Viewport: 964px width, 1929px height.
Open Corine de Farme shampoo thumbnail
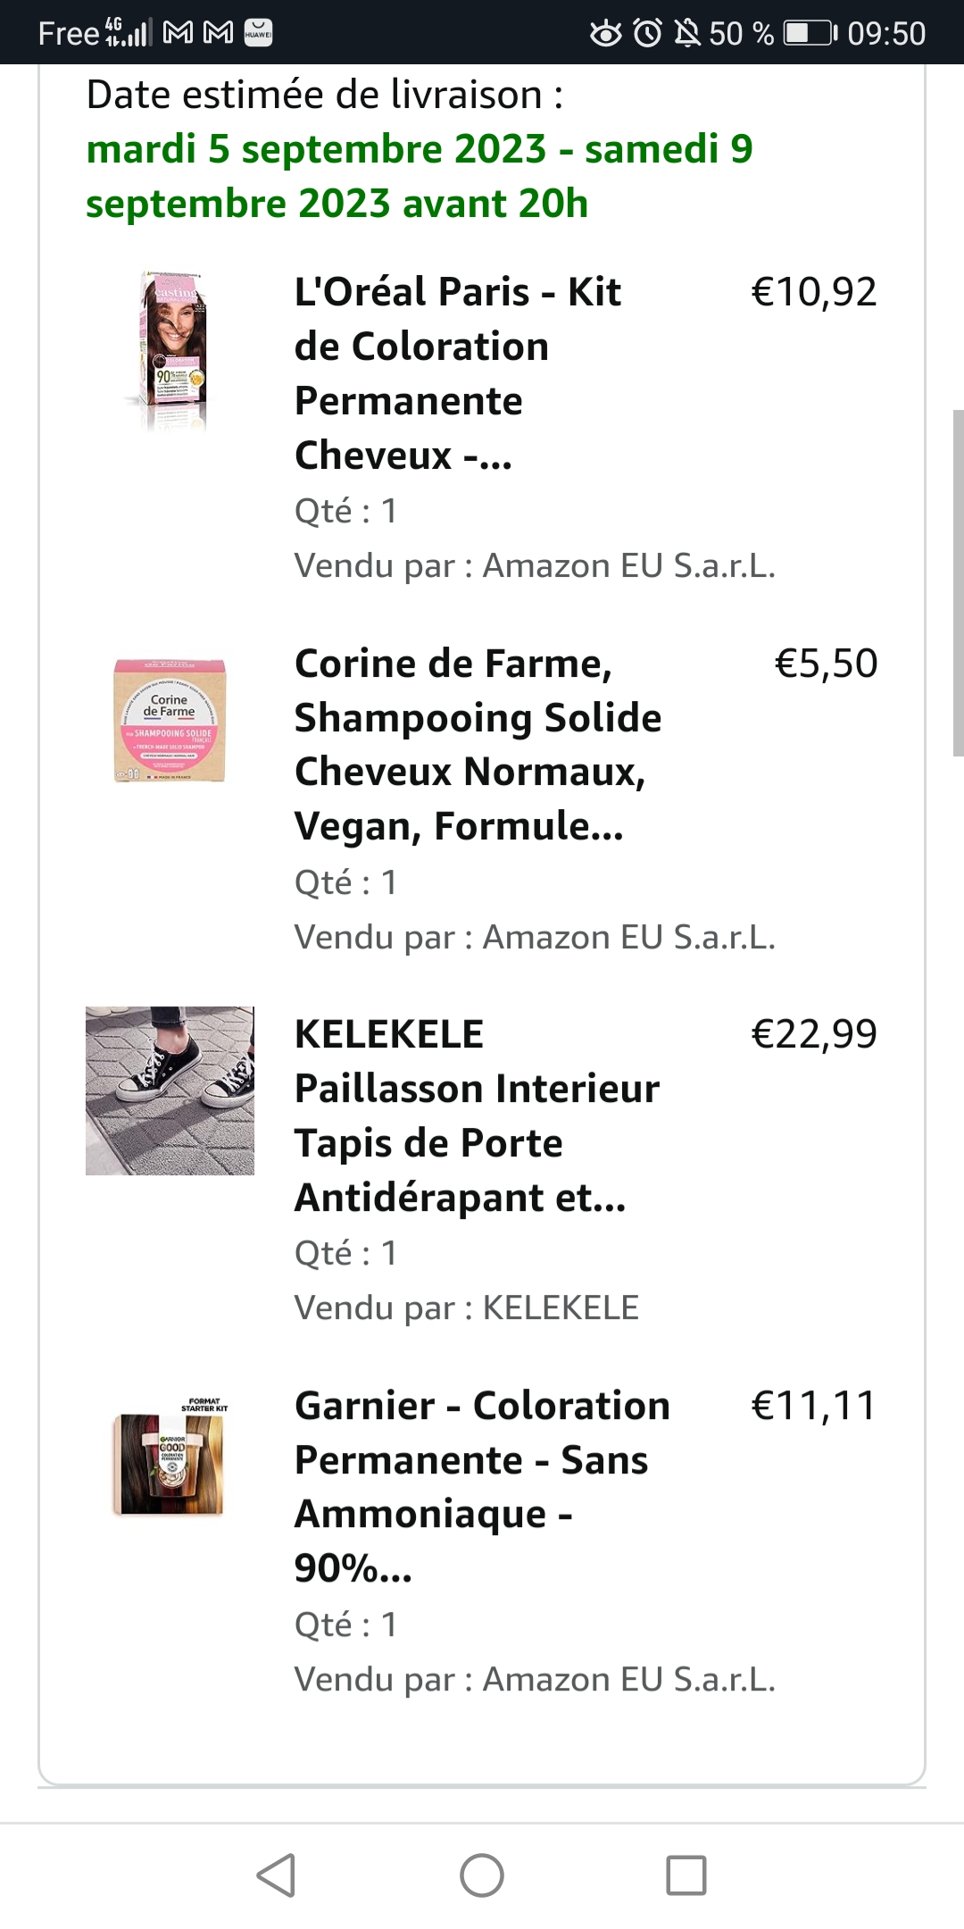pyautogui.click(x=170, y=721)
